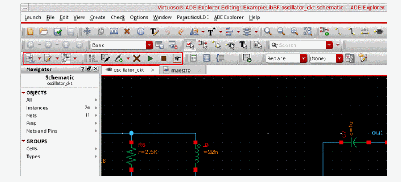Click the Zoom Out magnifier
The image size is (401, 182).
pos(281,31)
